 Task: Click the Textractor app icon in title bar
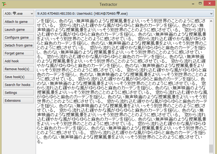coord(4,4)
